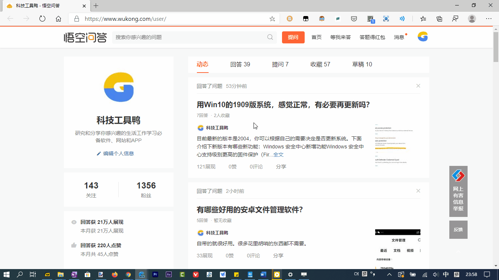Image resolution: width=499 pixels, height=280 pixels.
Task: Click 0评论 under the Android file manager answer
Action: point(254,256)
